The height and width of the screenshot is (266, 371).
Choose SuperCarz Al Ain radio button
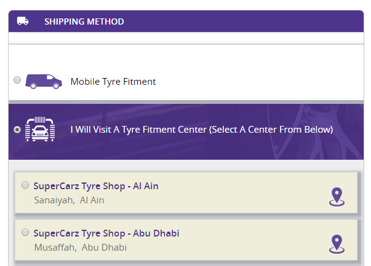(25, 185)
